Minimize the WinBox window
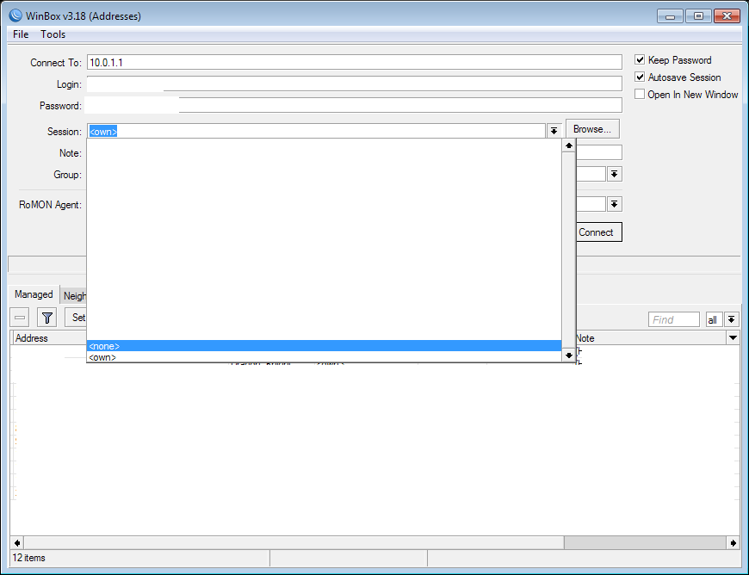The height and width of the screenshot is (575, 749). tap(670, 16)
